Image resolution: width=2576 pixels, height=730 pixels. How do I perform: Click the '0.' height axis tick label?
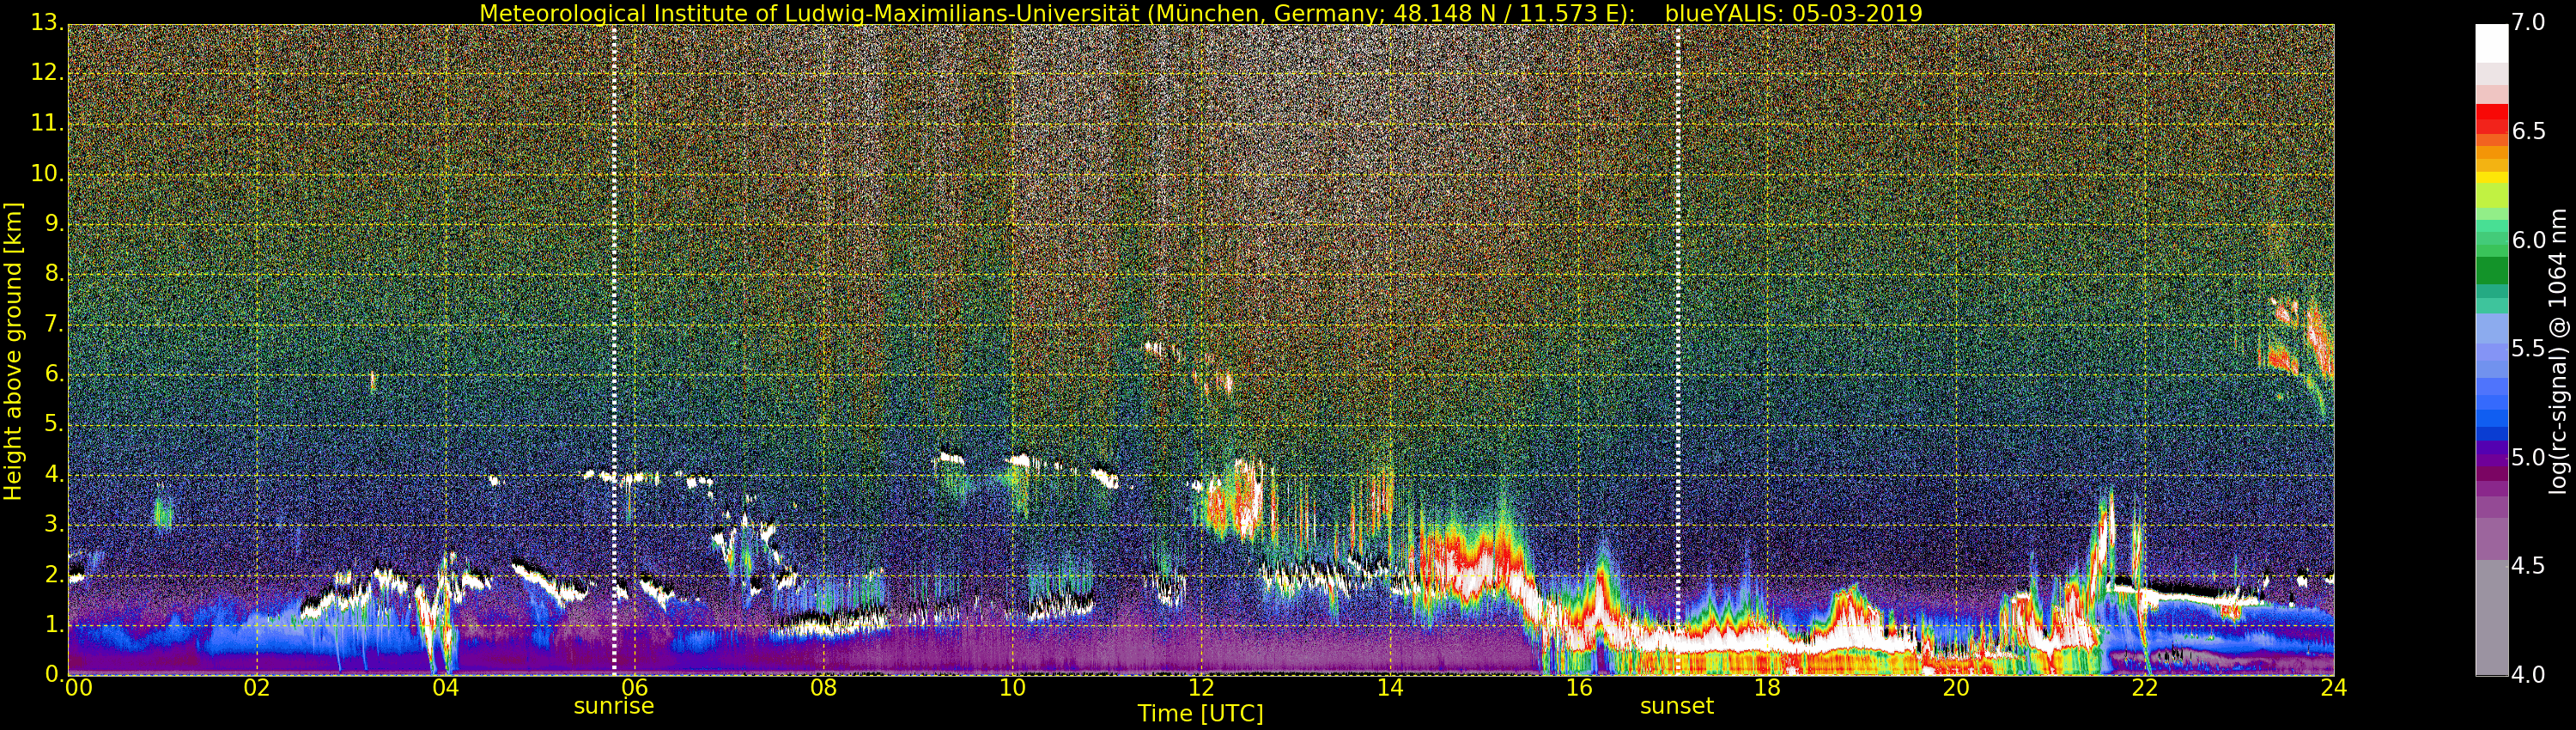point(54,674)
